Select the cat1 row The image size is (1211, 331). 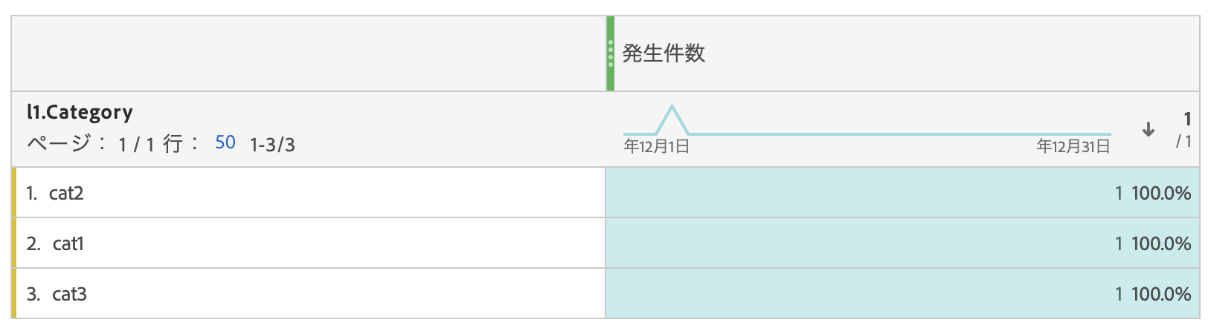point(309,243)
